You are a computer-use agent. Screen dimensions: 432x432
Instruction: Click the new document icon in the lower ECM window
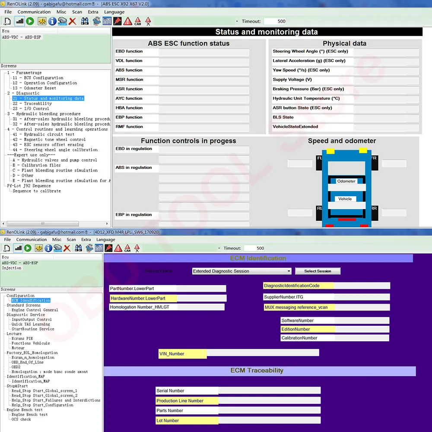click(x=7, y=248)
